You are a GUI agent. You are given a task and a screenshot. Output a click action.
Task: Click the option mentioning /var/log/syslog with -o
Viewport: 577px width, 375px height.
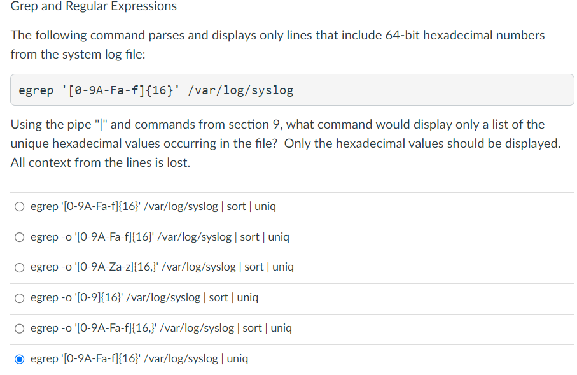point(159,236)
